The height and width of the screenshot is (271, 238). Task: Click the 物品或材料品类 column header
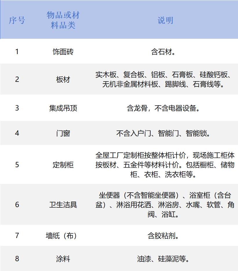click(63, 20)
